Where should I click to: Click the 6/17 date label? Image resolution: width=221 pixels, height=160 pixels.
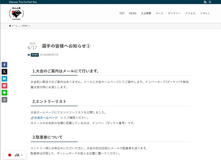pyautogui.click(x=32, y=48)
